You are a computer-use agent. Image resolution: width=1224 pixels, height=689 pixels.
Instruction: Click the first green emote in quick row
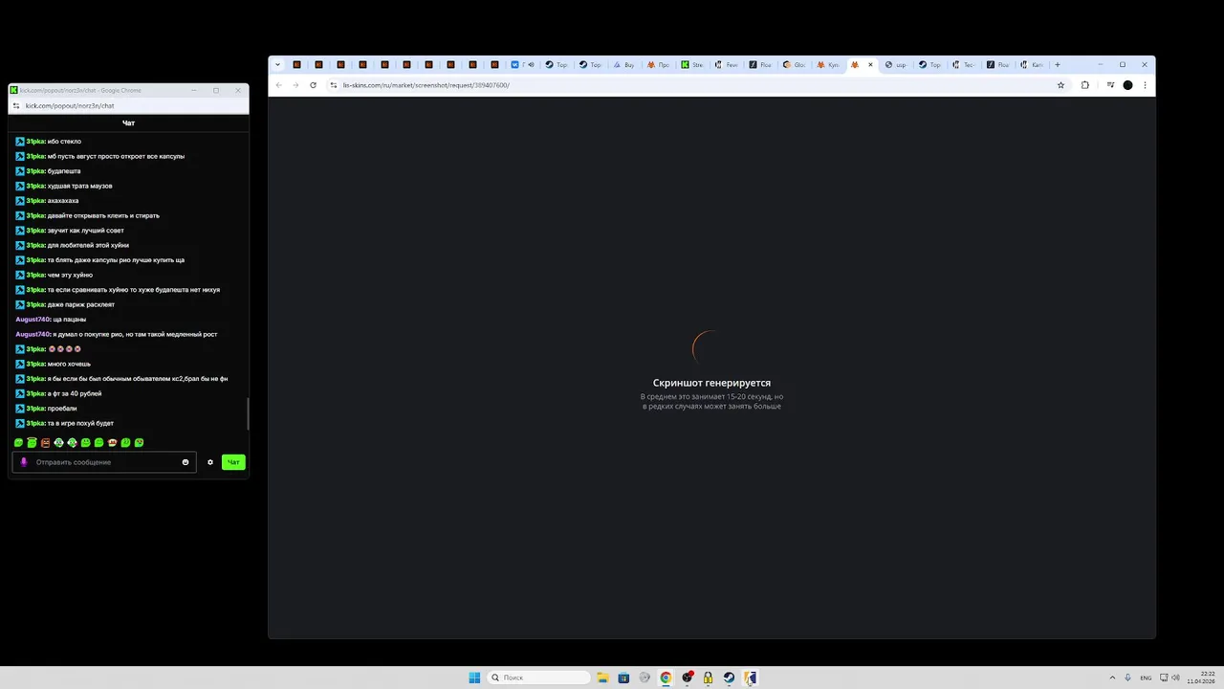[18, 443]
